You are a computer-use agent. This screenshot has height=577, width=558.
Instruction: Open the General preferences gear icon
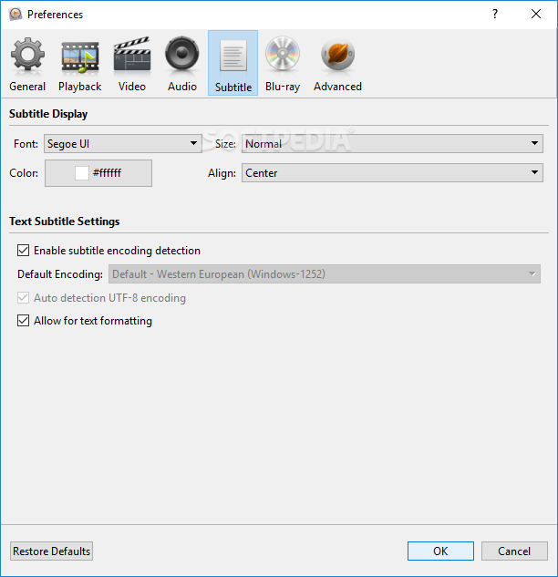pos(27,54)
